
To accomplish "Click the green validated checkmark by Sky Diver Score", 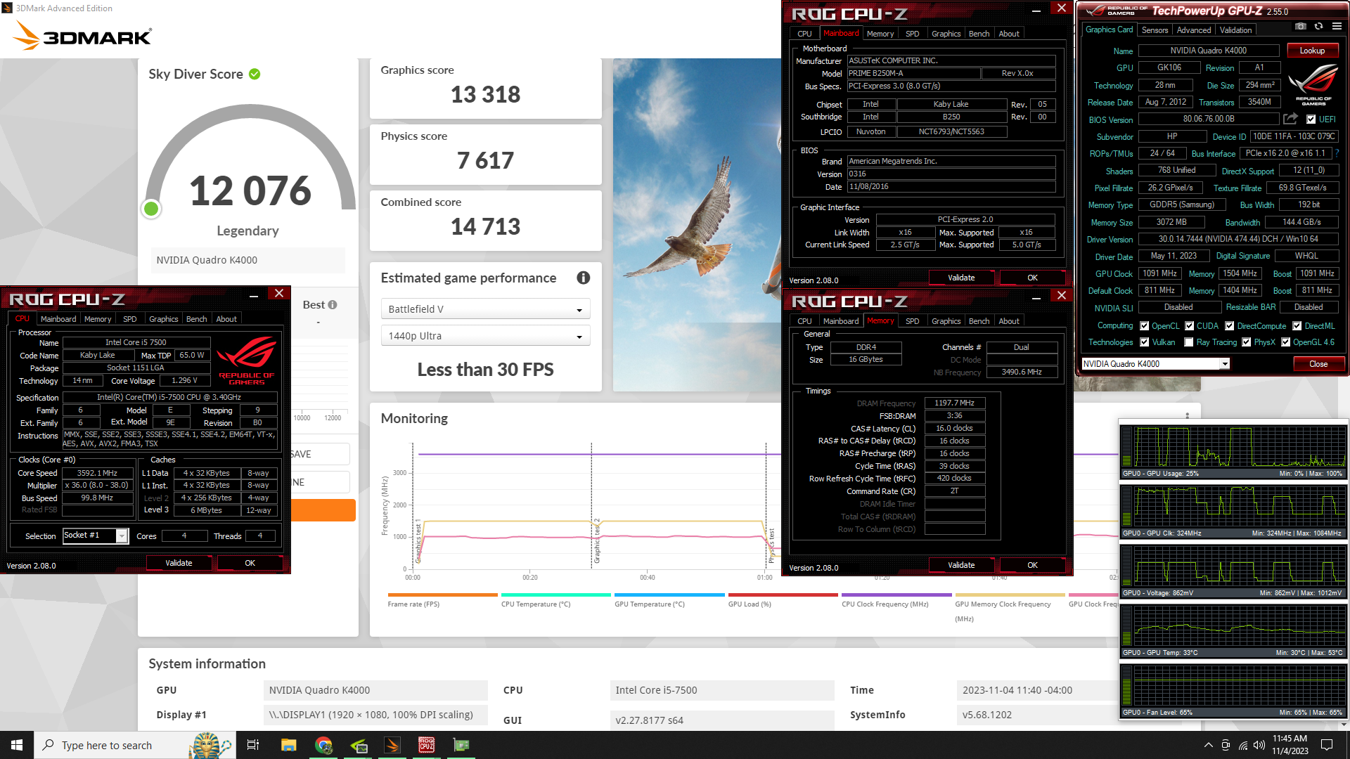I will click(255, 74).
